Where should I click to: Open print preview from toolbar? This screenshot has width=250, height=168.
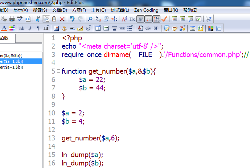click(4, 19)
